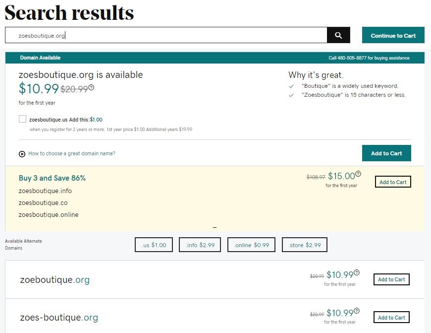Add zoesboutique.org to cart
This screenshot has height=333, width=431.
[x=386, y=153]
